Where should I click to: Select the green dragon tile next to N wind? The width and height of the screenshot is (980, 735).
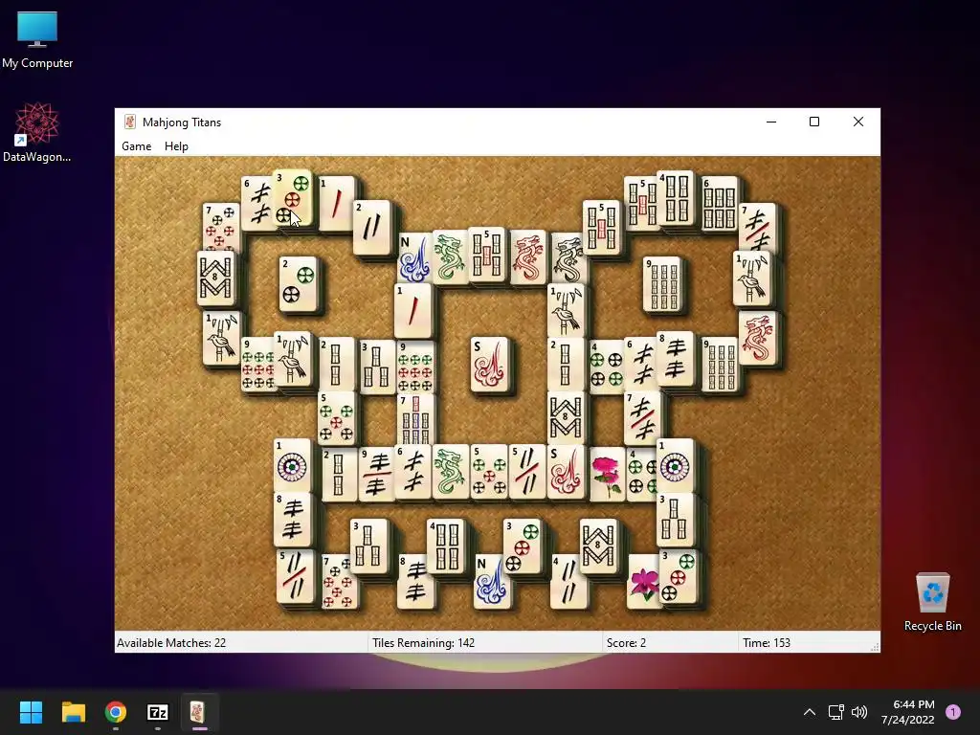450,256
